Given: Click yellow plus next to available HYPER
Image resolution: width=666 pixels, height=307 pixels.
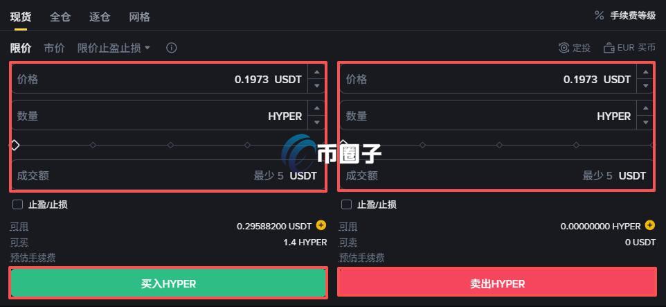Looking at the screenshot, I should (x=650, y=225).
